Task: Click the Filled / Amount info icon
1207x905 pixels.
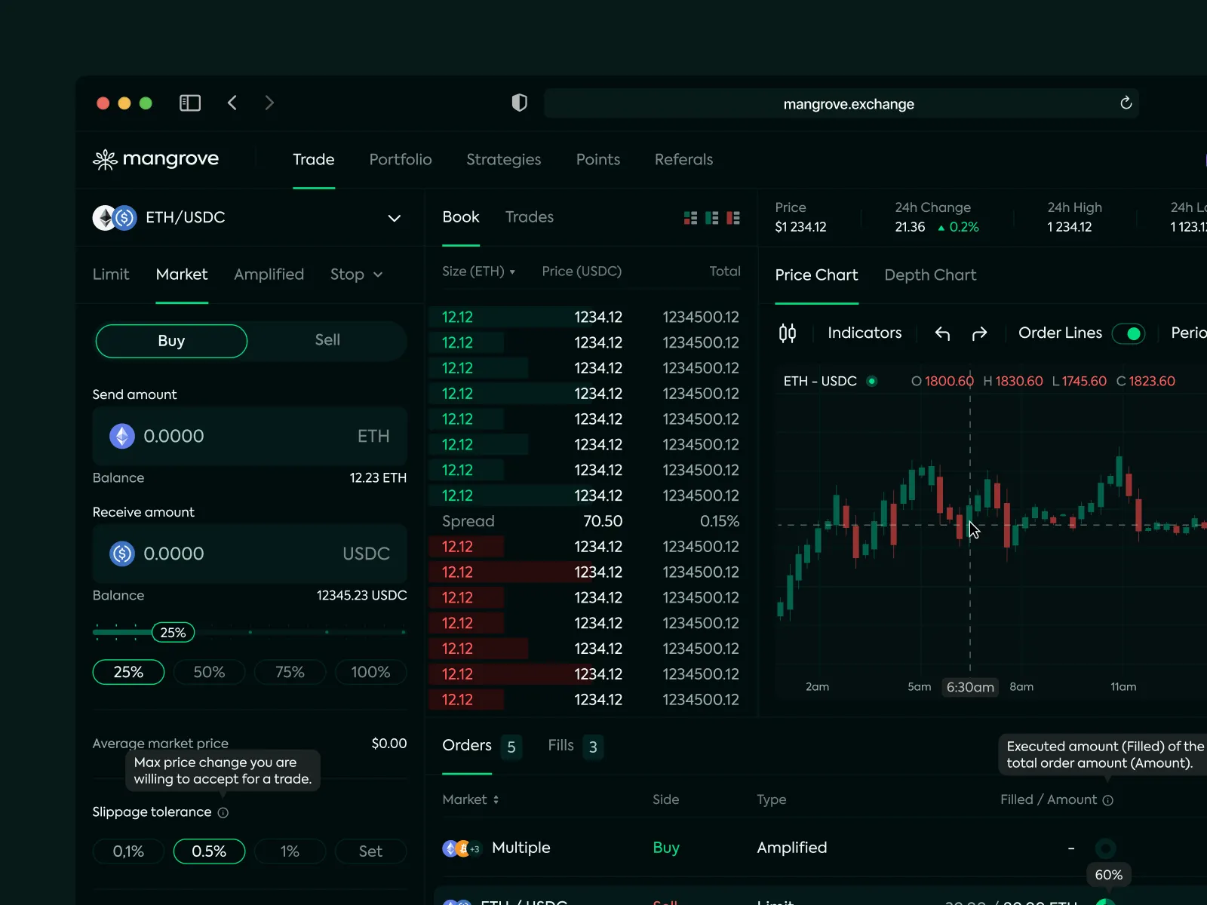Action: pos(1108,800)
